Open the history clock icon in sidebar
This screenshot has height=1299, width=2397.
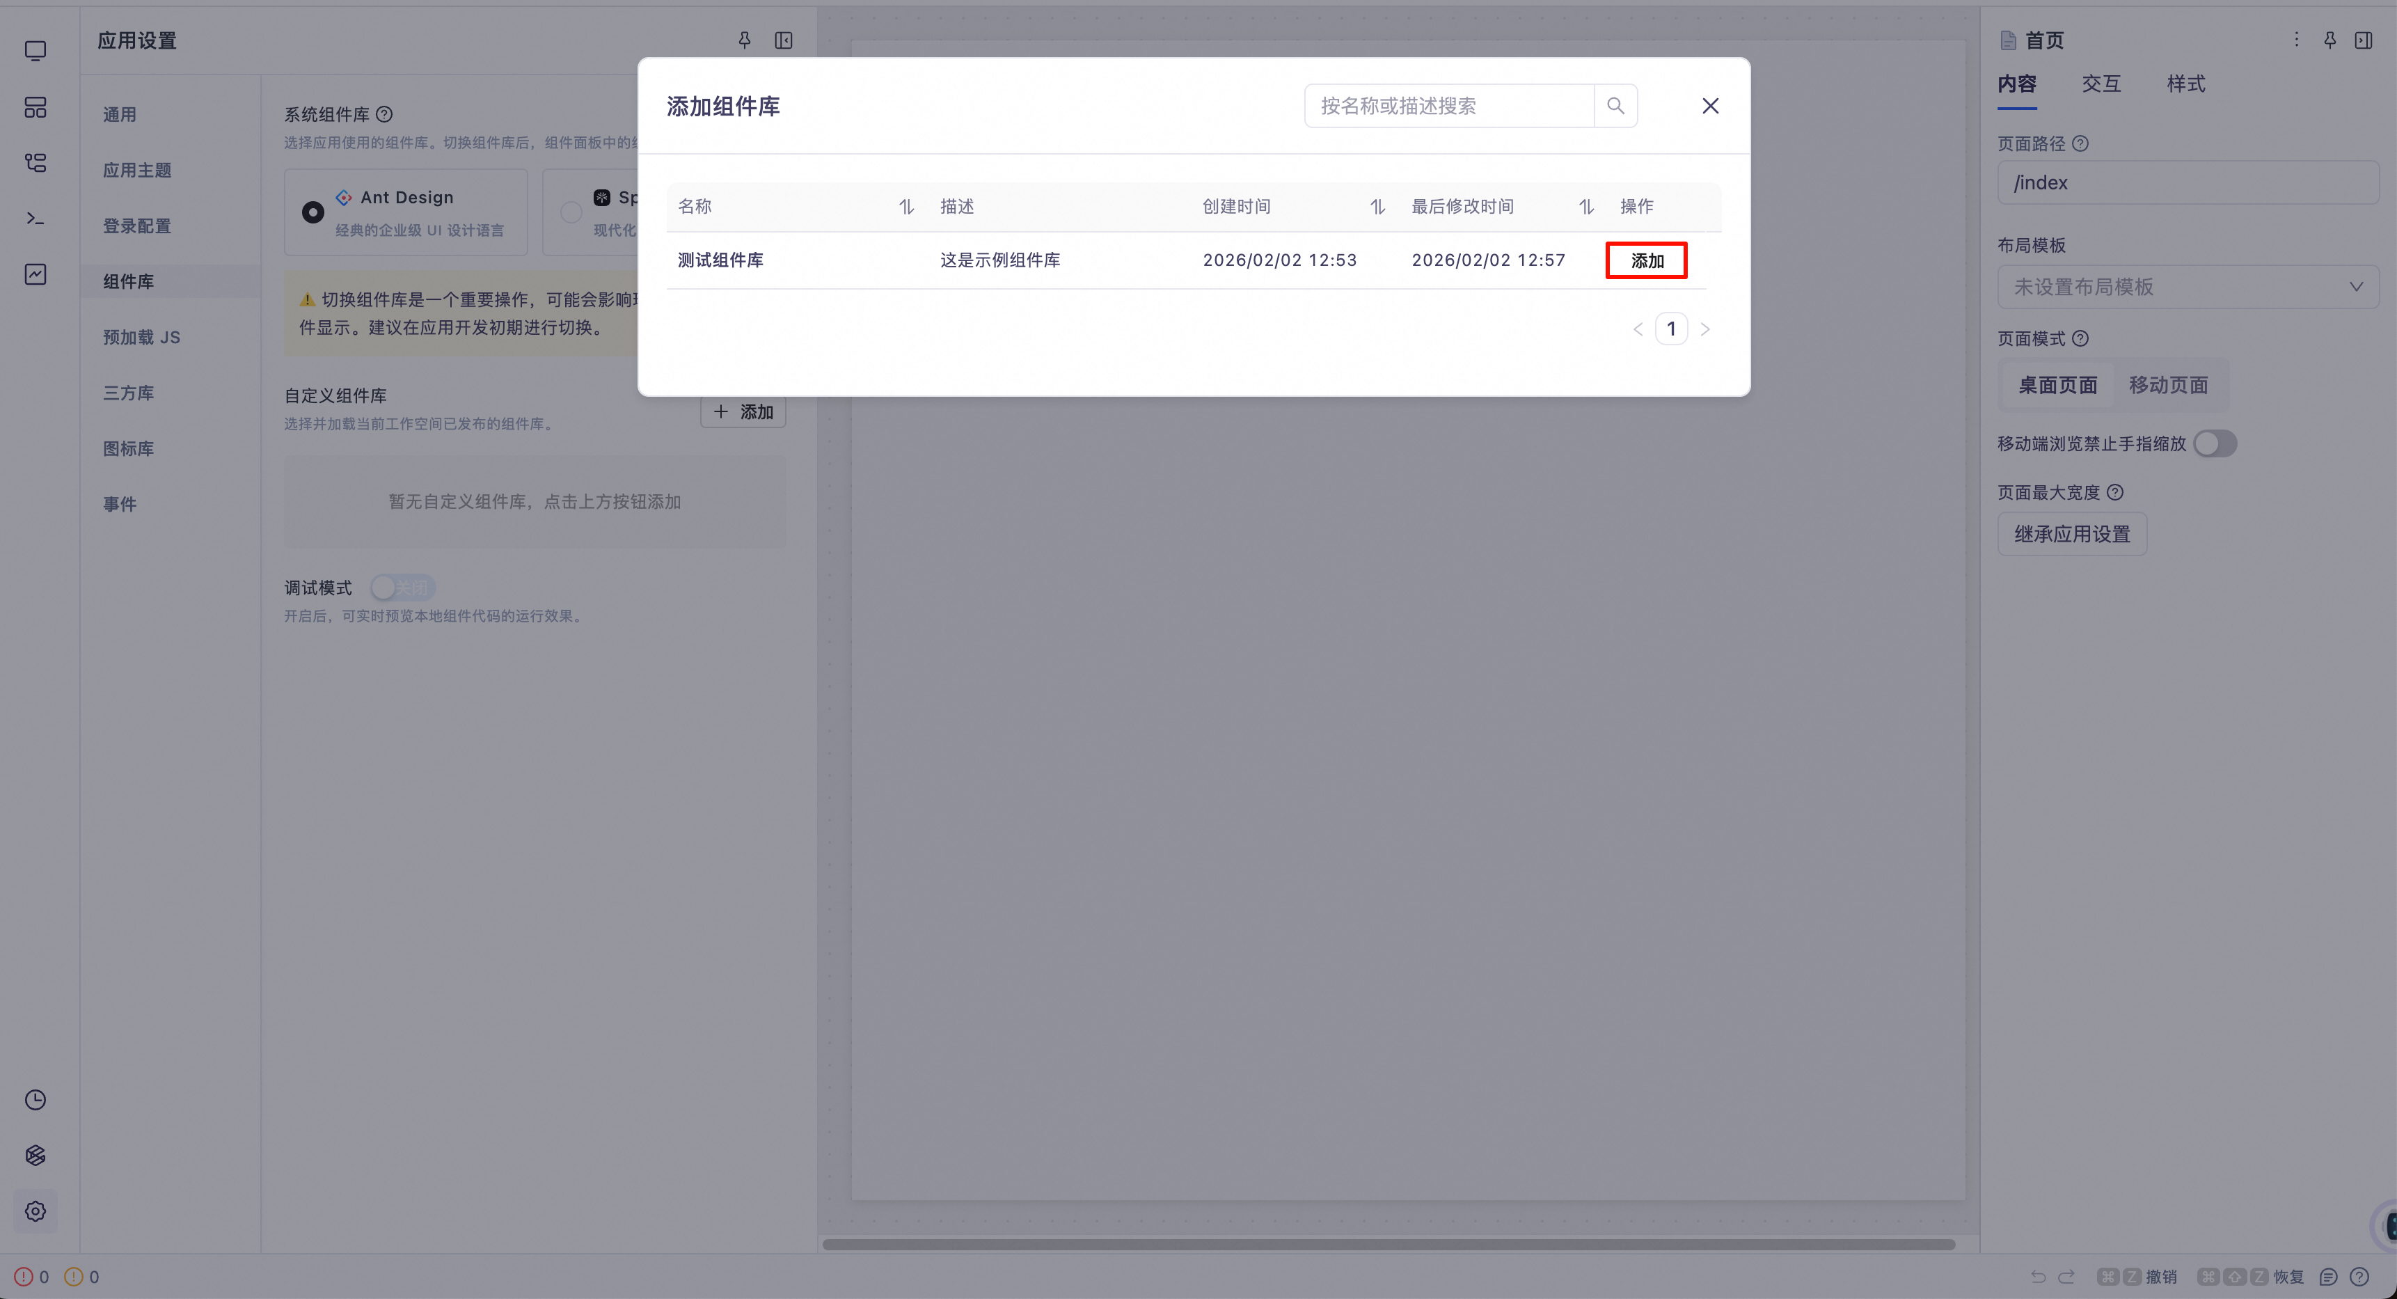click(x=35, y=1100)
